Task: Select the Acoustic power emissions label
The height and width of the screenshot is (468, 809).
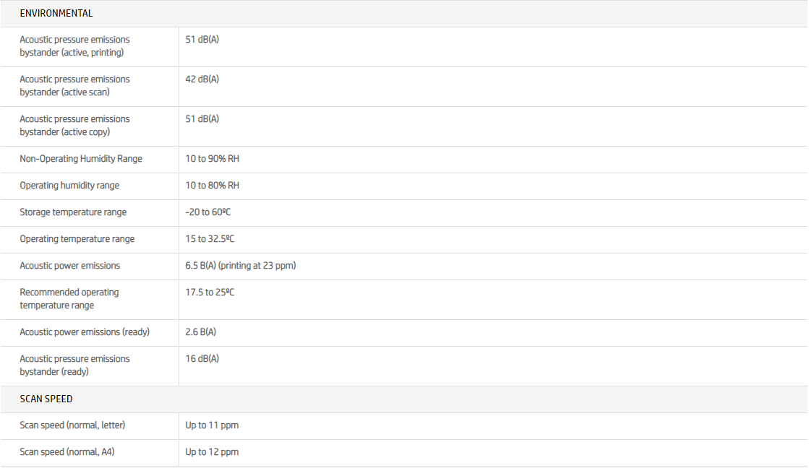Action: (x=70, y=266)
